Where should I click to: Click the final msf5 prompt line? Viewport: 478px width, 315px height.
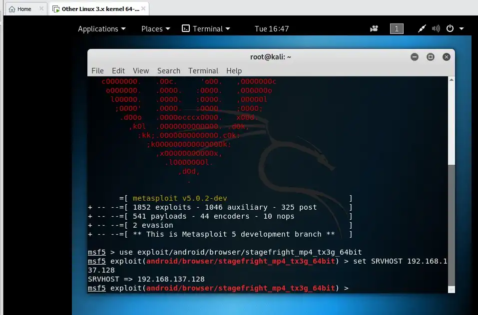coord(218,288)
